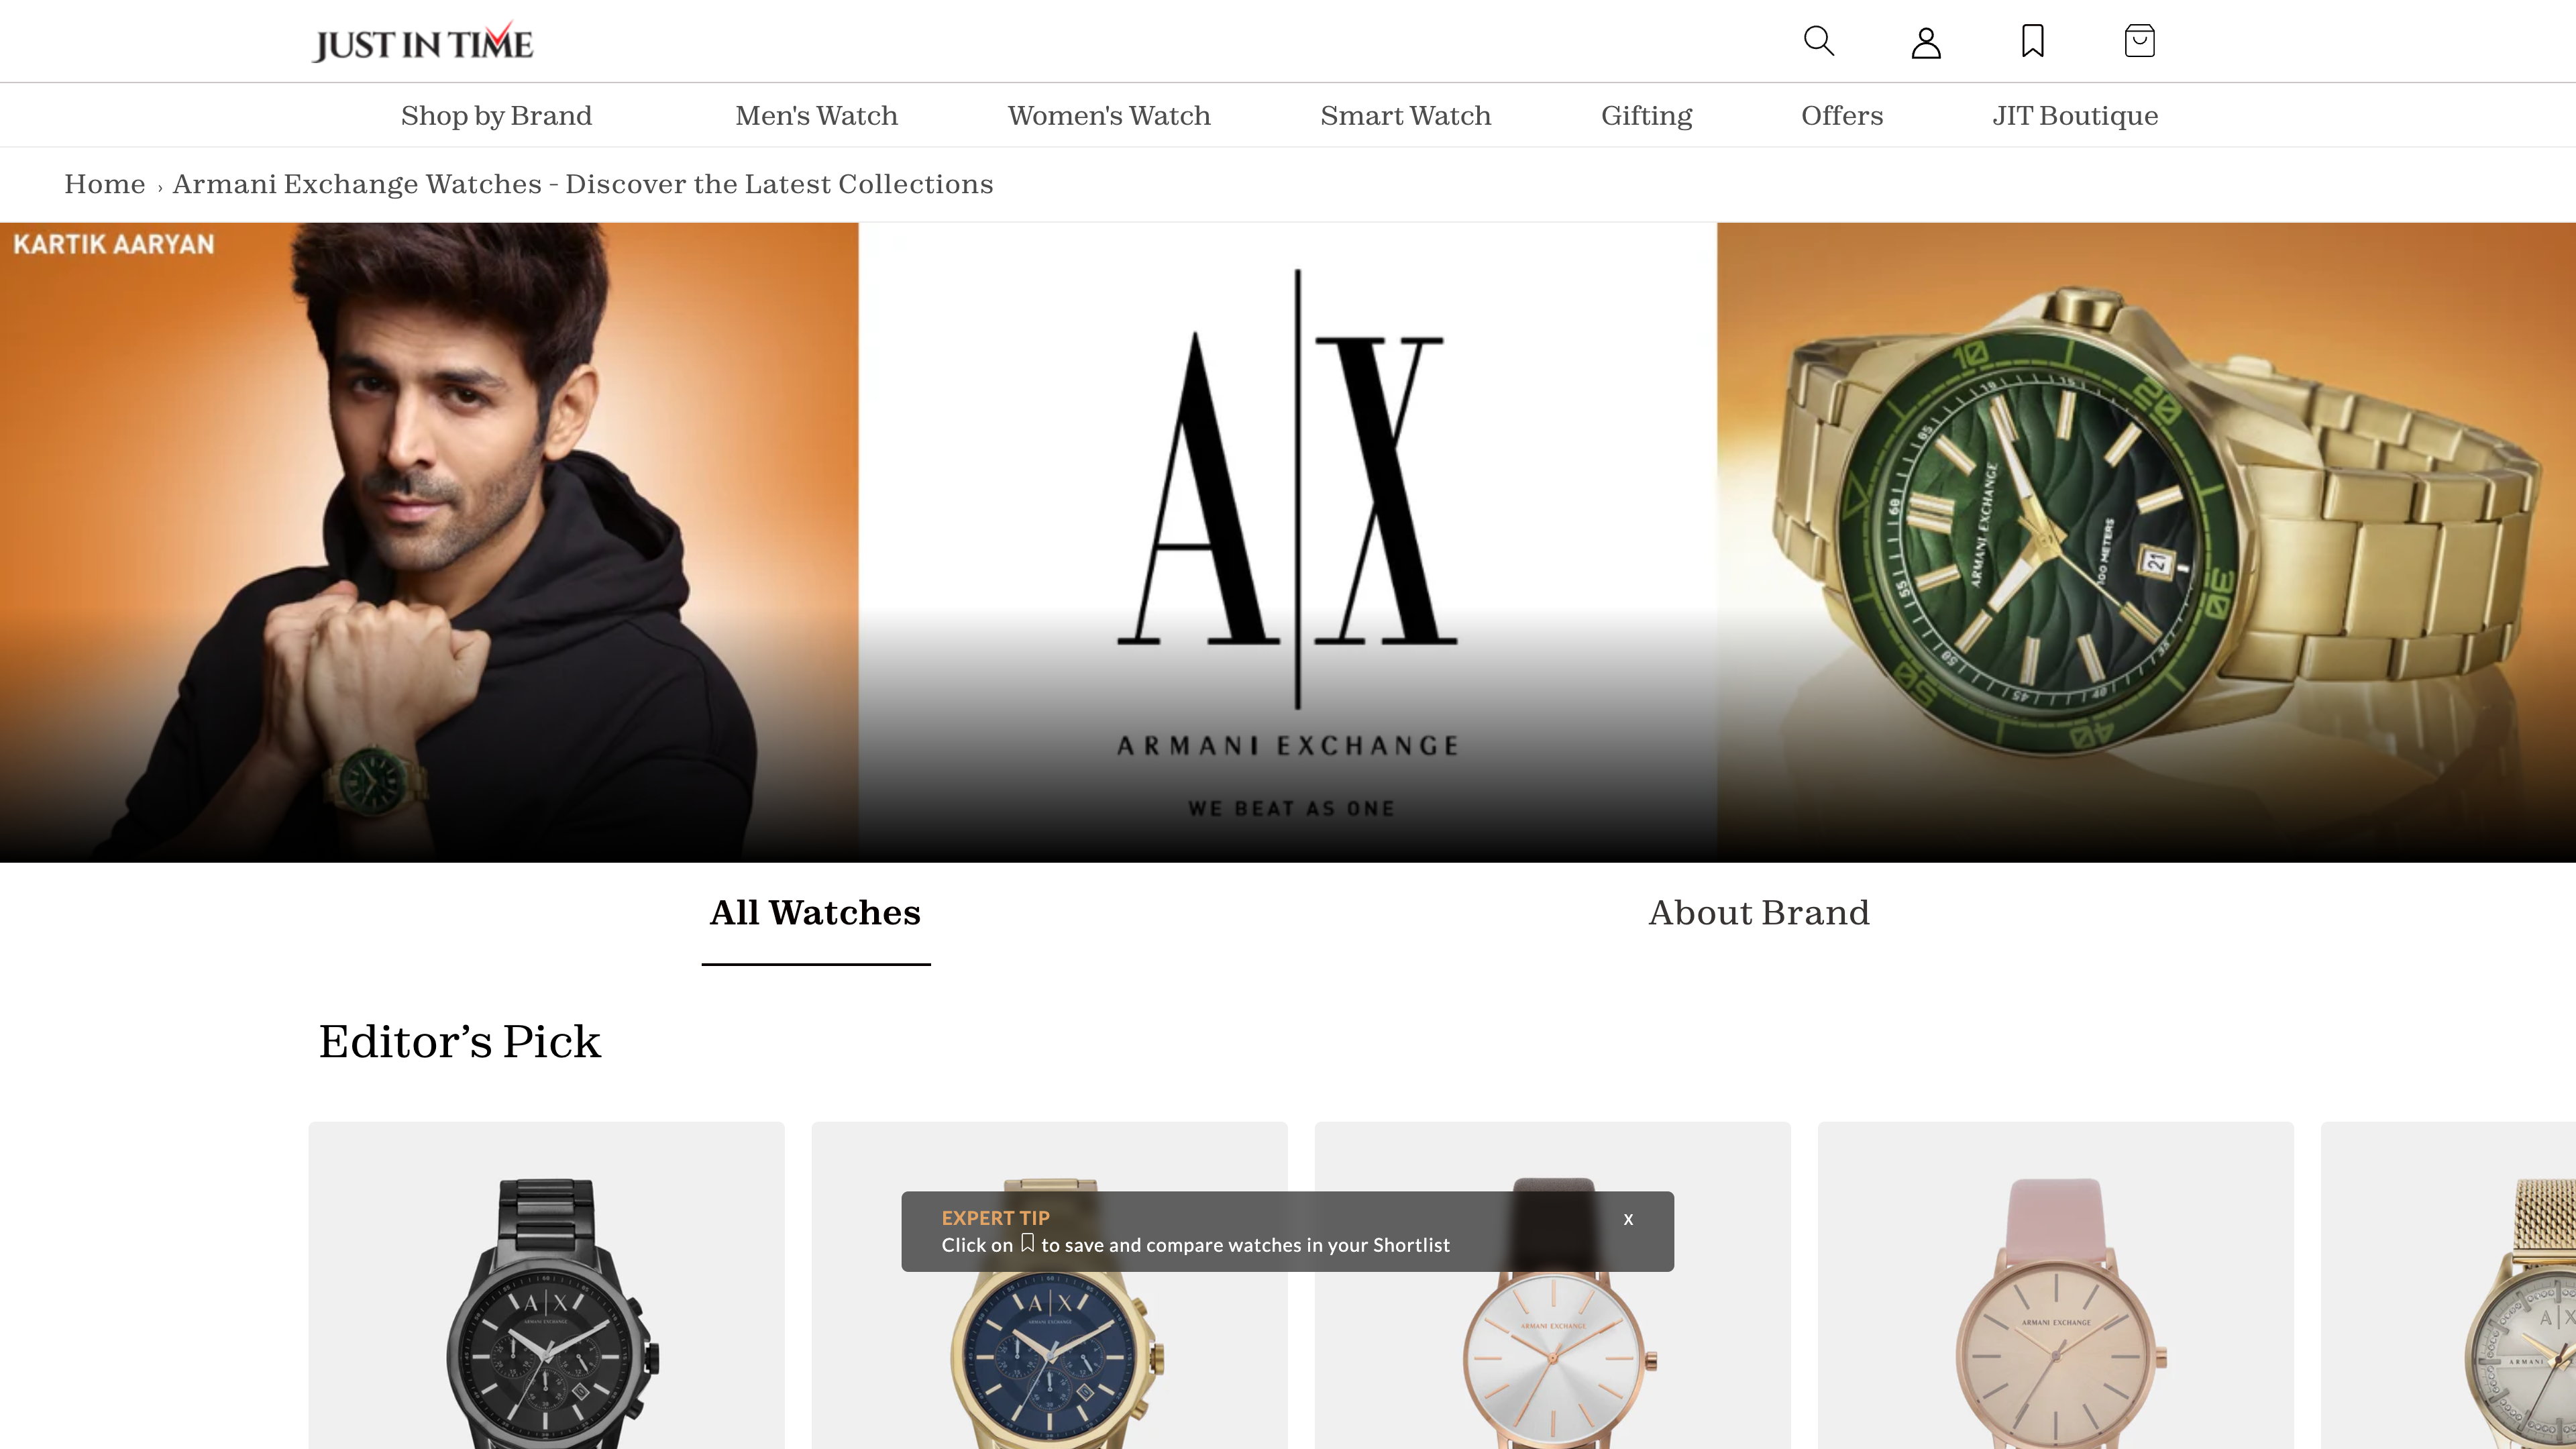Screen dimensions: 2576x1449
Task: Open the shopping cart icon
Action: [x=2139, y=41]
